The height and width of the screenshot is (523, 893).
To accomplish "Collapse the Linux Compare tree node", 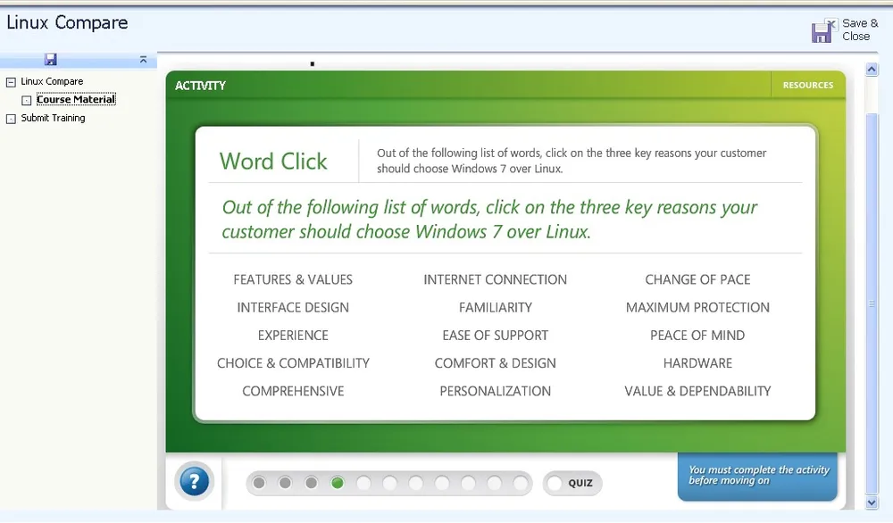I will [11, 82].
